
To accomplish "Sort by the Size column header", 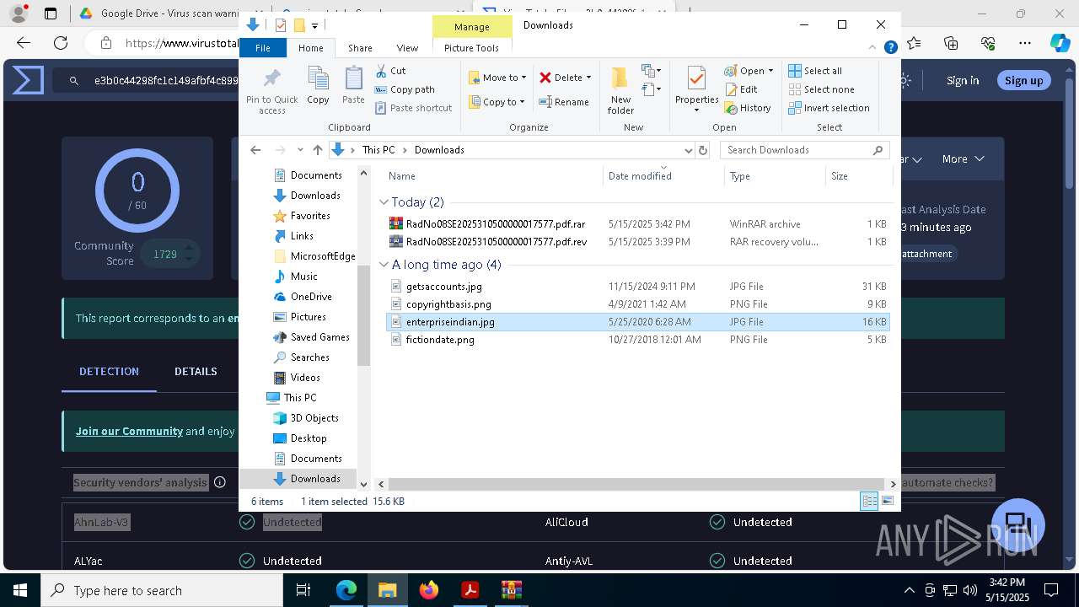I will pyautogui.click(x=858, y=176).
